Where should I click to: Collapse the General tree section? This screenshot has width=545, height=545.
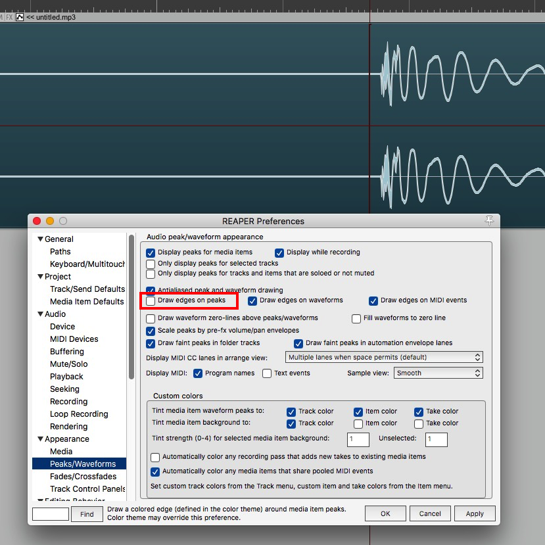40,239
